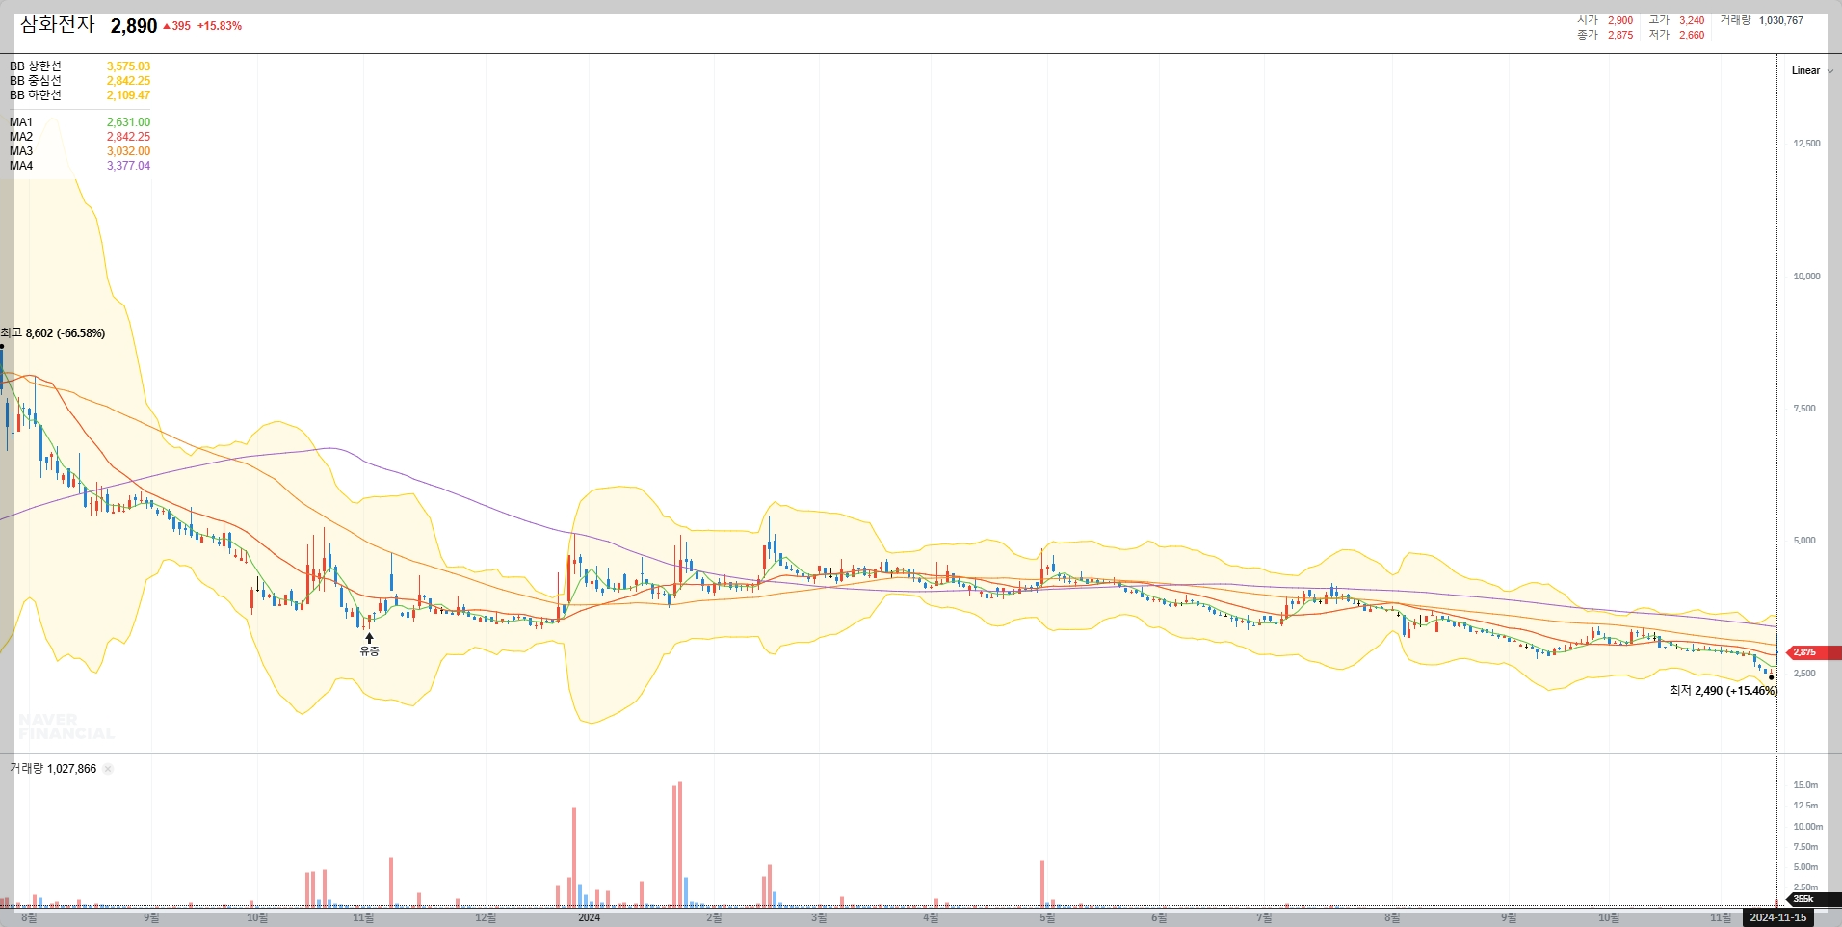
Task: Click the +15.83% change percentage
Action: click(220, 26)
